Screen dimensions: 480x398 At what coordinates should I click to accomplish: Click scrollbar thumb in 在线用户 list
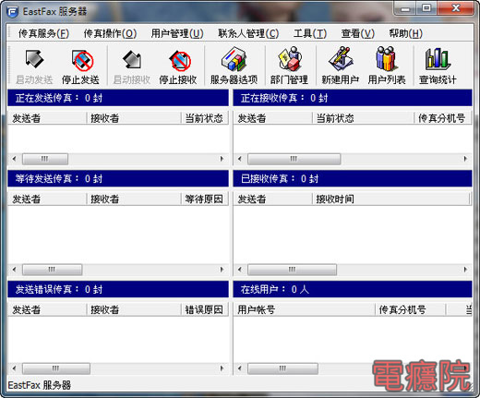click(282, 368)
